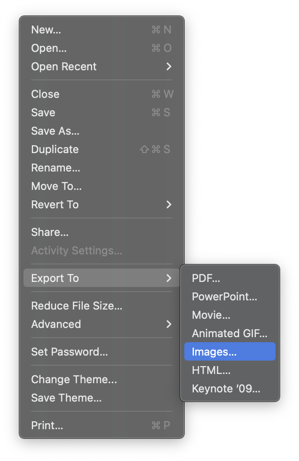Screen dimensions: 299x461
Task: Open the Share... dialog
Action: [x=50, y=232]
